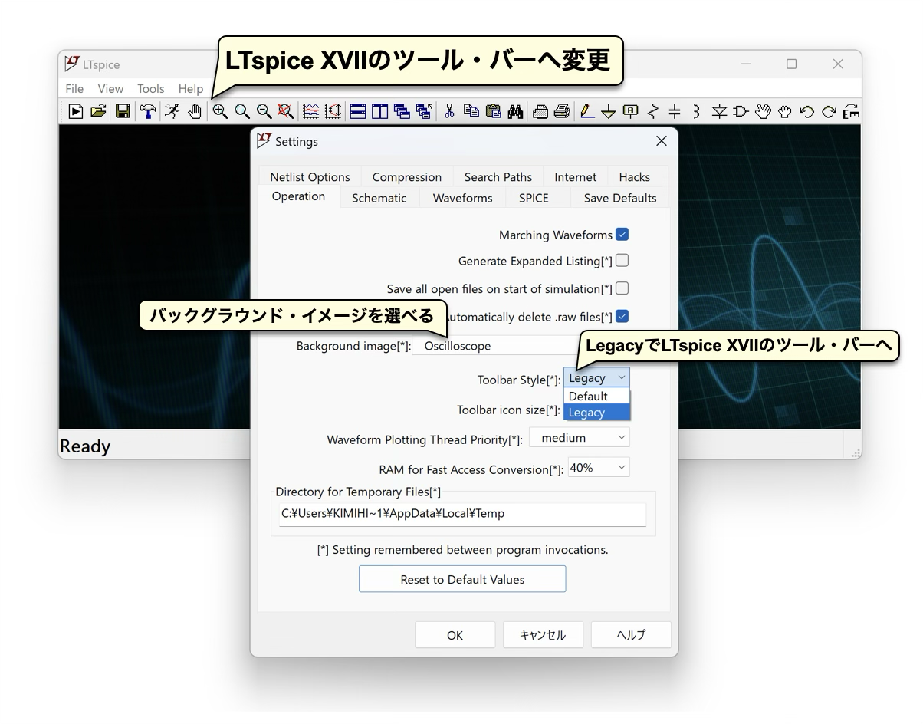
Task: Open the Waveform Plotting Thread Priority dropdown
Action: coord(580,438)
